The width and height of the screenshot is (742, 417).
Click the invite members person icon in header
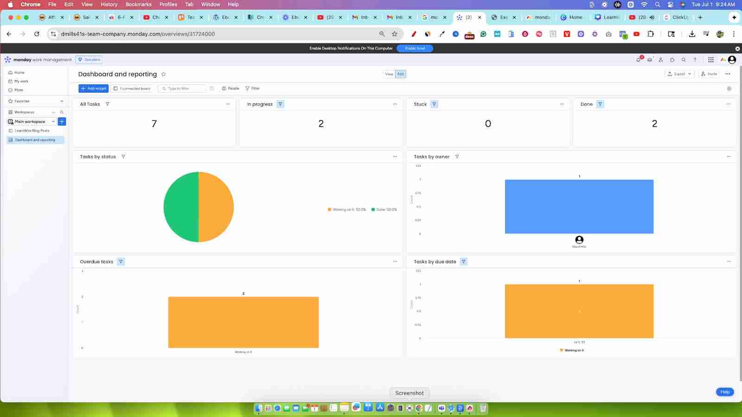tap(661, 59)
